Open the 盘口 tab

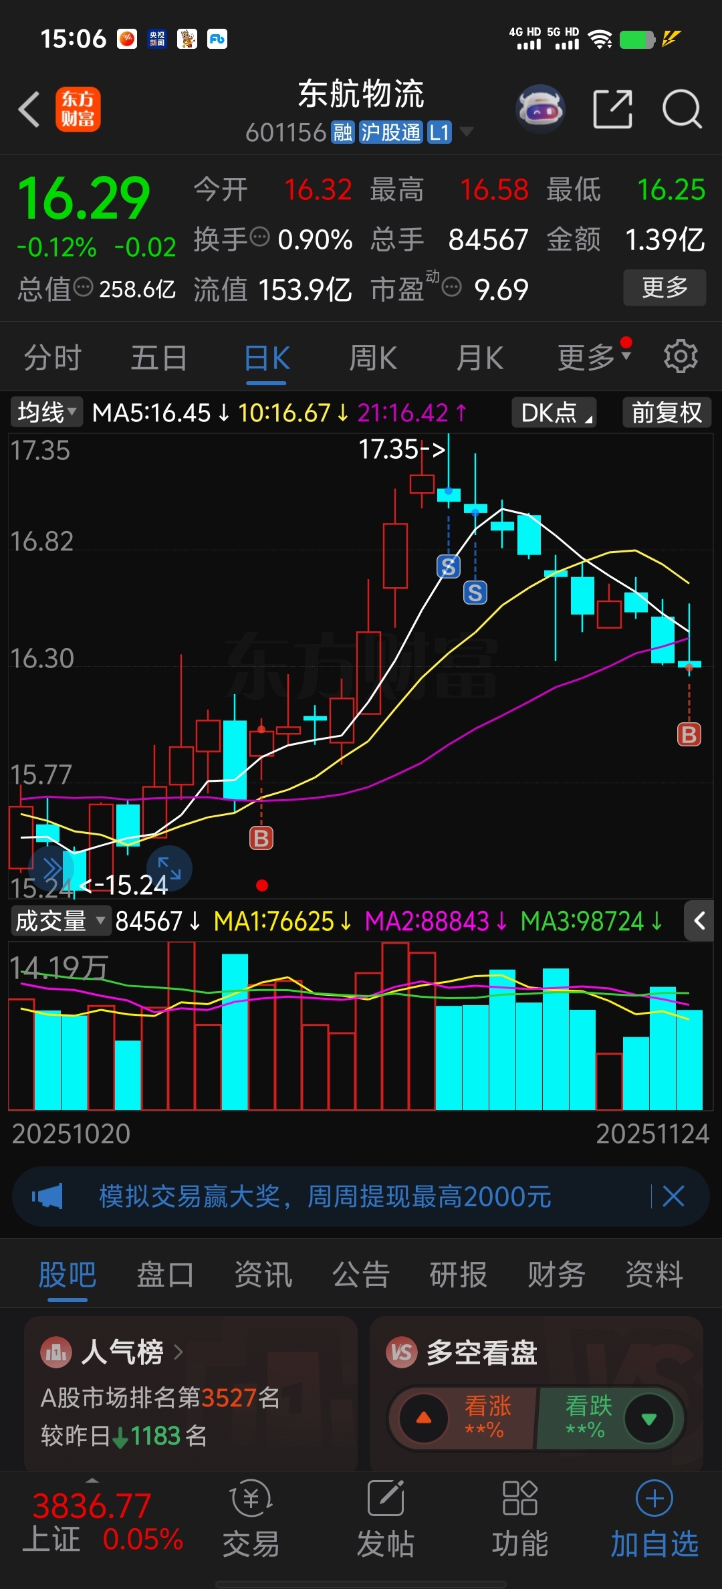(165, 1274)
